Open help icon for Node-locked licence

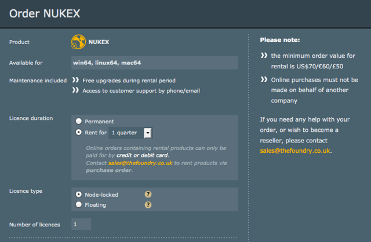pos(148,195)
